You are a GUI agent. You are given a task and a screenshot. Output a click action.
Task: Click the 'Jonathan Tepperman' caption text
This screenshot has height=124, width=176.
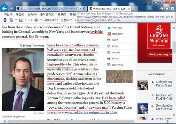[13, 116]
